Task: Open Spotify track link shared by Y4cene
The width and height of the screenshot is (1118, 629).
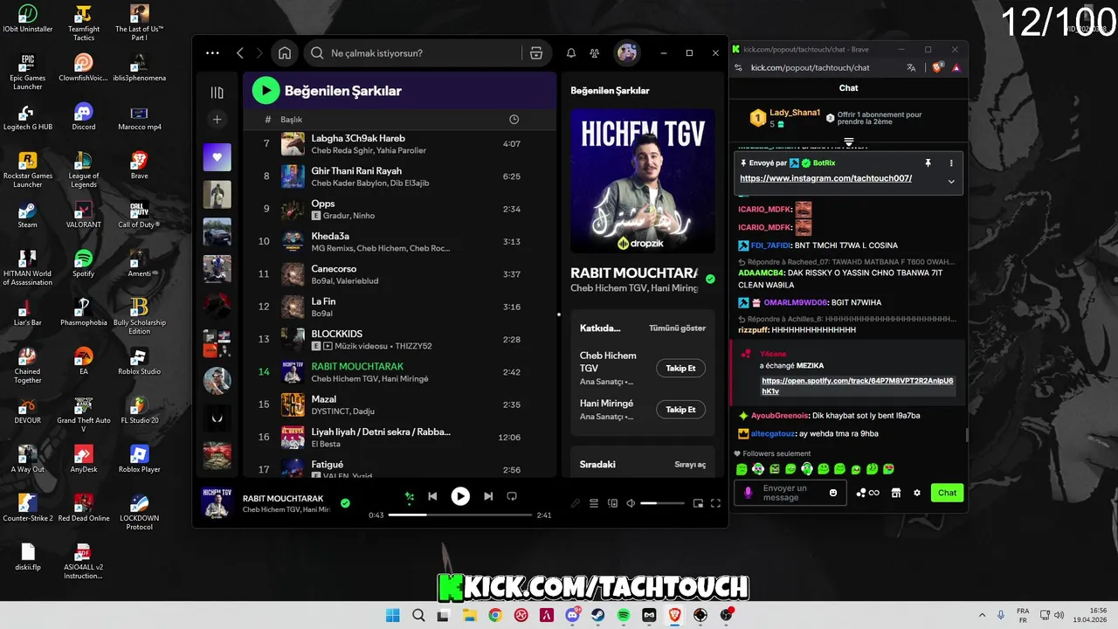Action: (858, 386)
